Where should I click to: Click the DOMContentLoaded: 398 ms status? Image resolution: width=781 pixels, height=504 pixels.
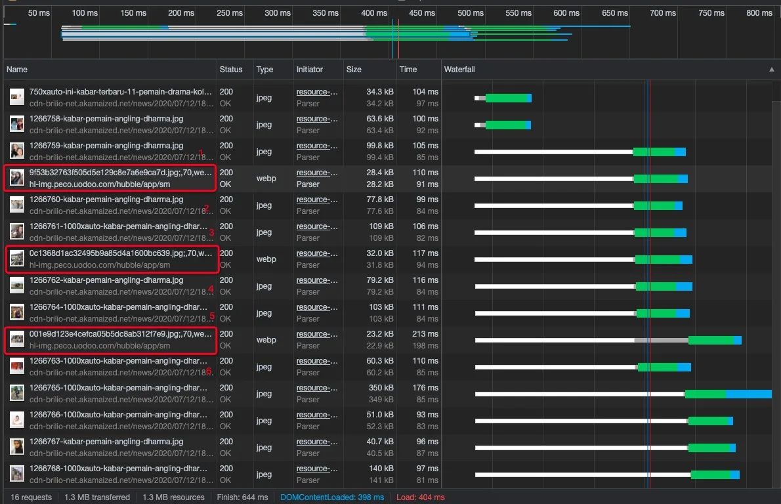(331, 497)
